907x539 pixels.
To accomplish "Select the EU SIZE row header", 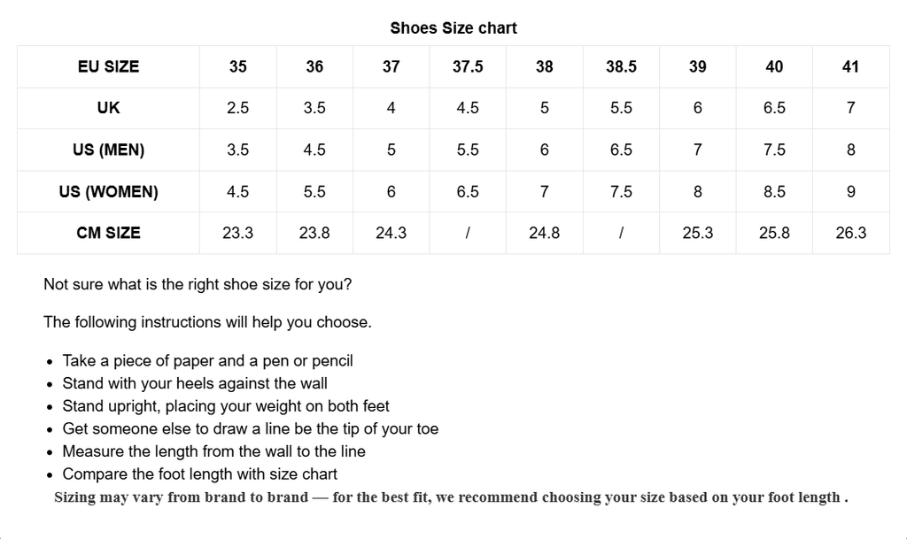I will (108, 66).
